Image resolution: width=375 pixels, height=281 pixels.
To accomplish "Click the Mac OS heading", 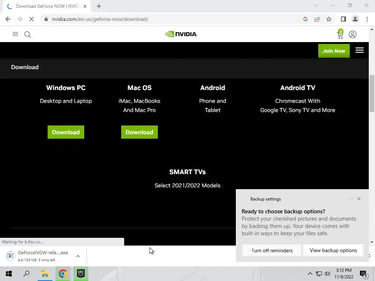I will click(x=140, y=88).
